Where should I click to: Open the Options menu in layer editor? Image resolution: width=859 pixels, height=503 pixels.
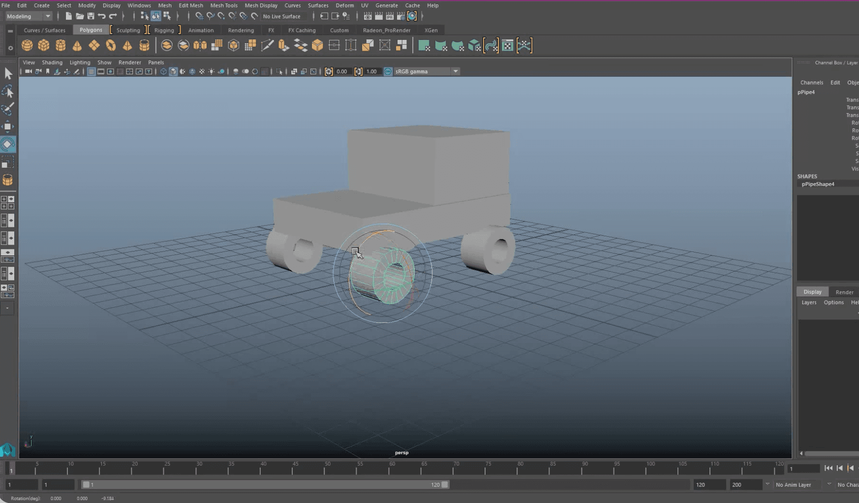point(833,303)
